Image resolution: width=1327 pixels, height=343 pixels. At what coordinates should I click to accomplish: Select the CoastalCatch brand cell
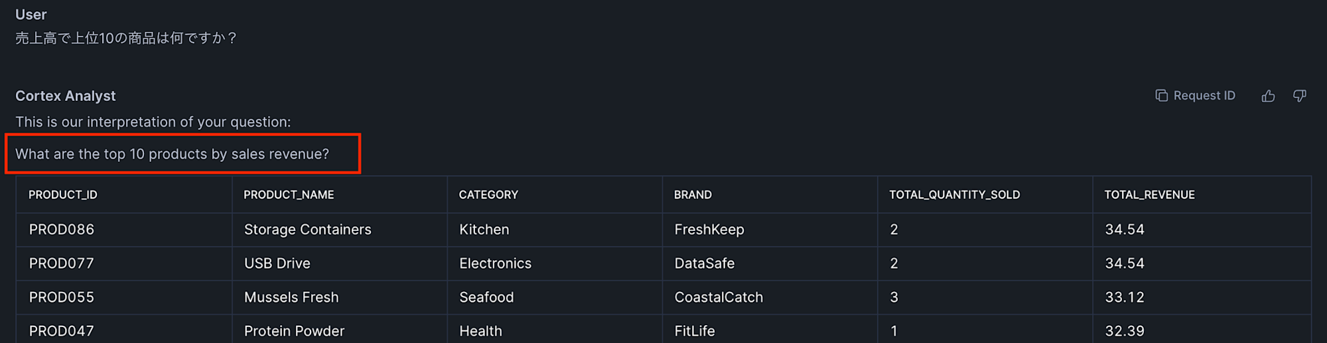coord(770,297)
